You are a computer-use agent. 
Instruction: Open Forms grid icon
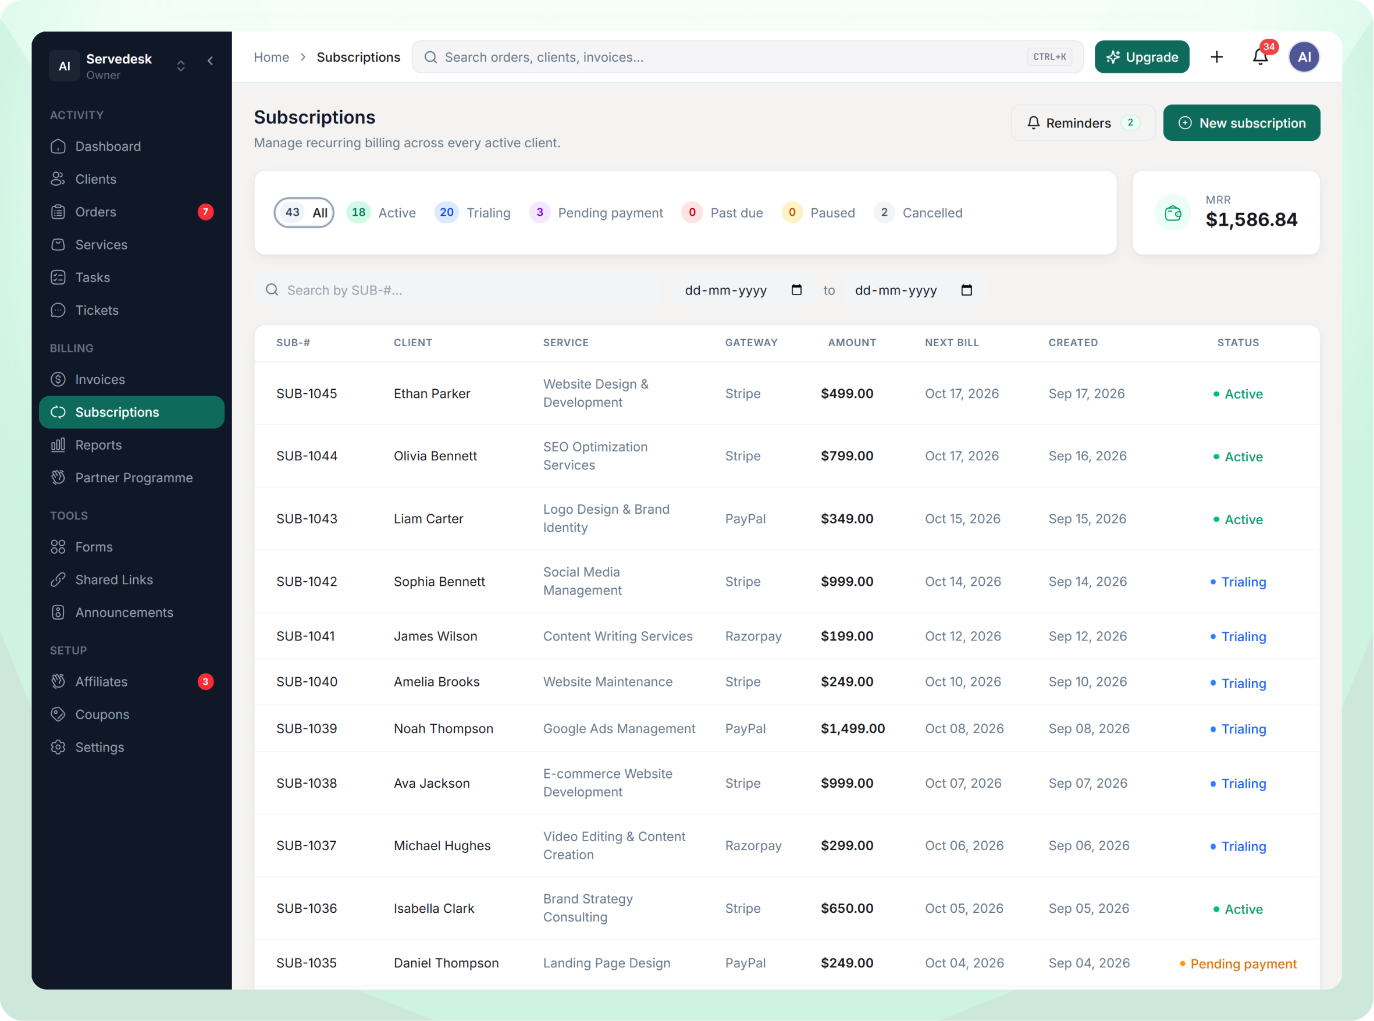(x=58, y=547)
